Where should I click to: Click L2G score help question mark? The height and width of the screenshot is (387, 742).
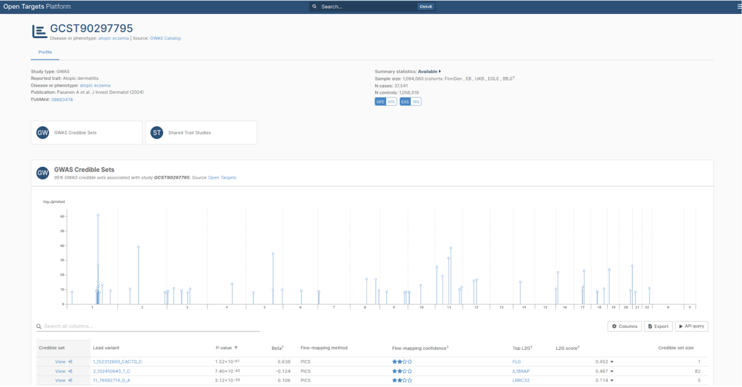[x=578, y=347]
